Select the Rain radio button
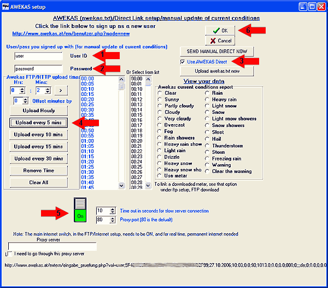Image resolution: width=328 pixels, height=288 pixels. coord(207,93)
